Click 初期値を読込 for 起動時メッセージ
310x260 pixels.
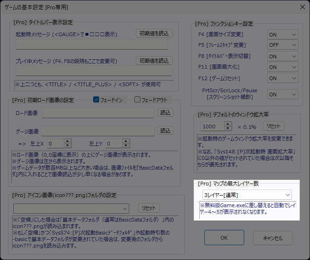(x=154, y=33)
